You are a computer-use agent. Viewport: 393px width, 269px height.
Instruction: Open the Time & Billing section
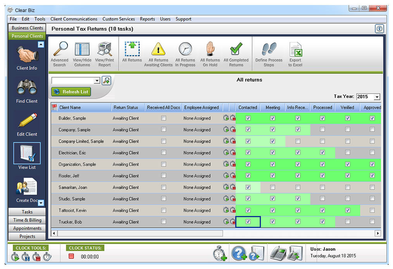pyautogui.click(x=27, y=220)
